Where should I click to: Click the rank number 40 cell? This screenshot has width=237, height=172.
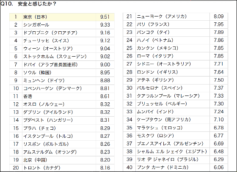tap(130, 167)
